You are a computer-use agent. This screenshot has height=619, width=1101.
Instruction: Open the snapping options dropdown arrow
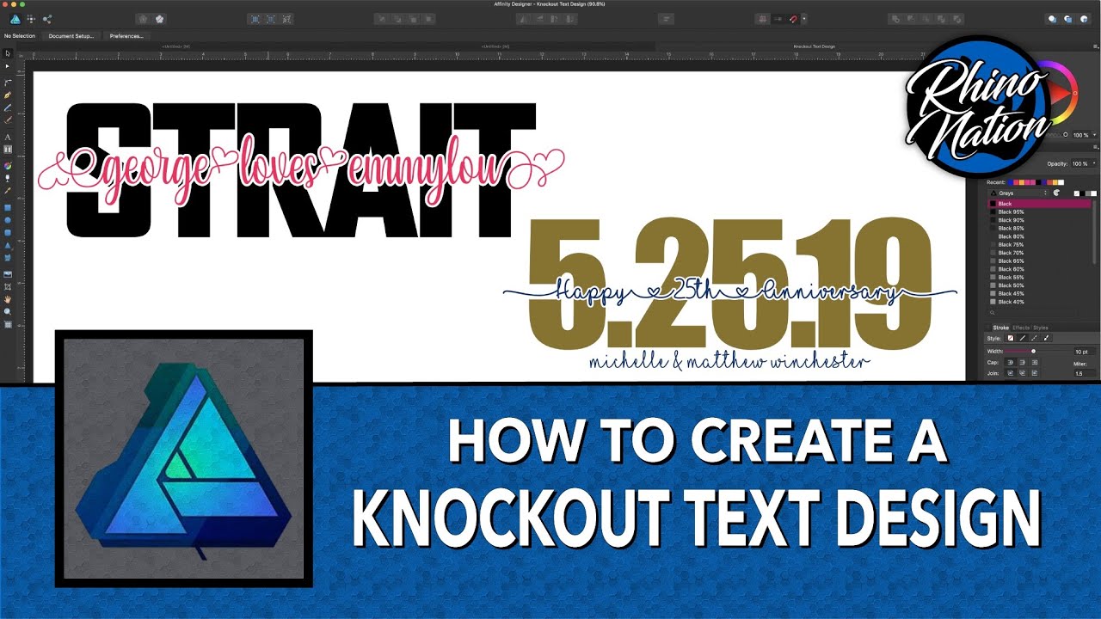(x=804, y=18)
